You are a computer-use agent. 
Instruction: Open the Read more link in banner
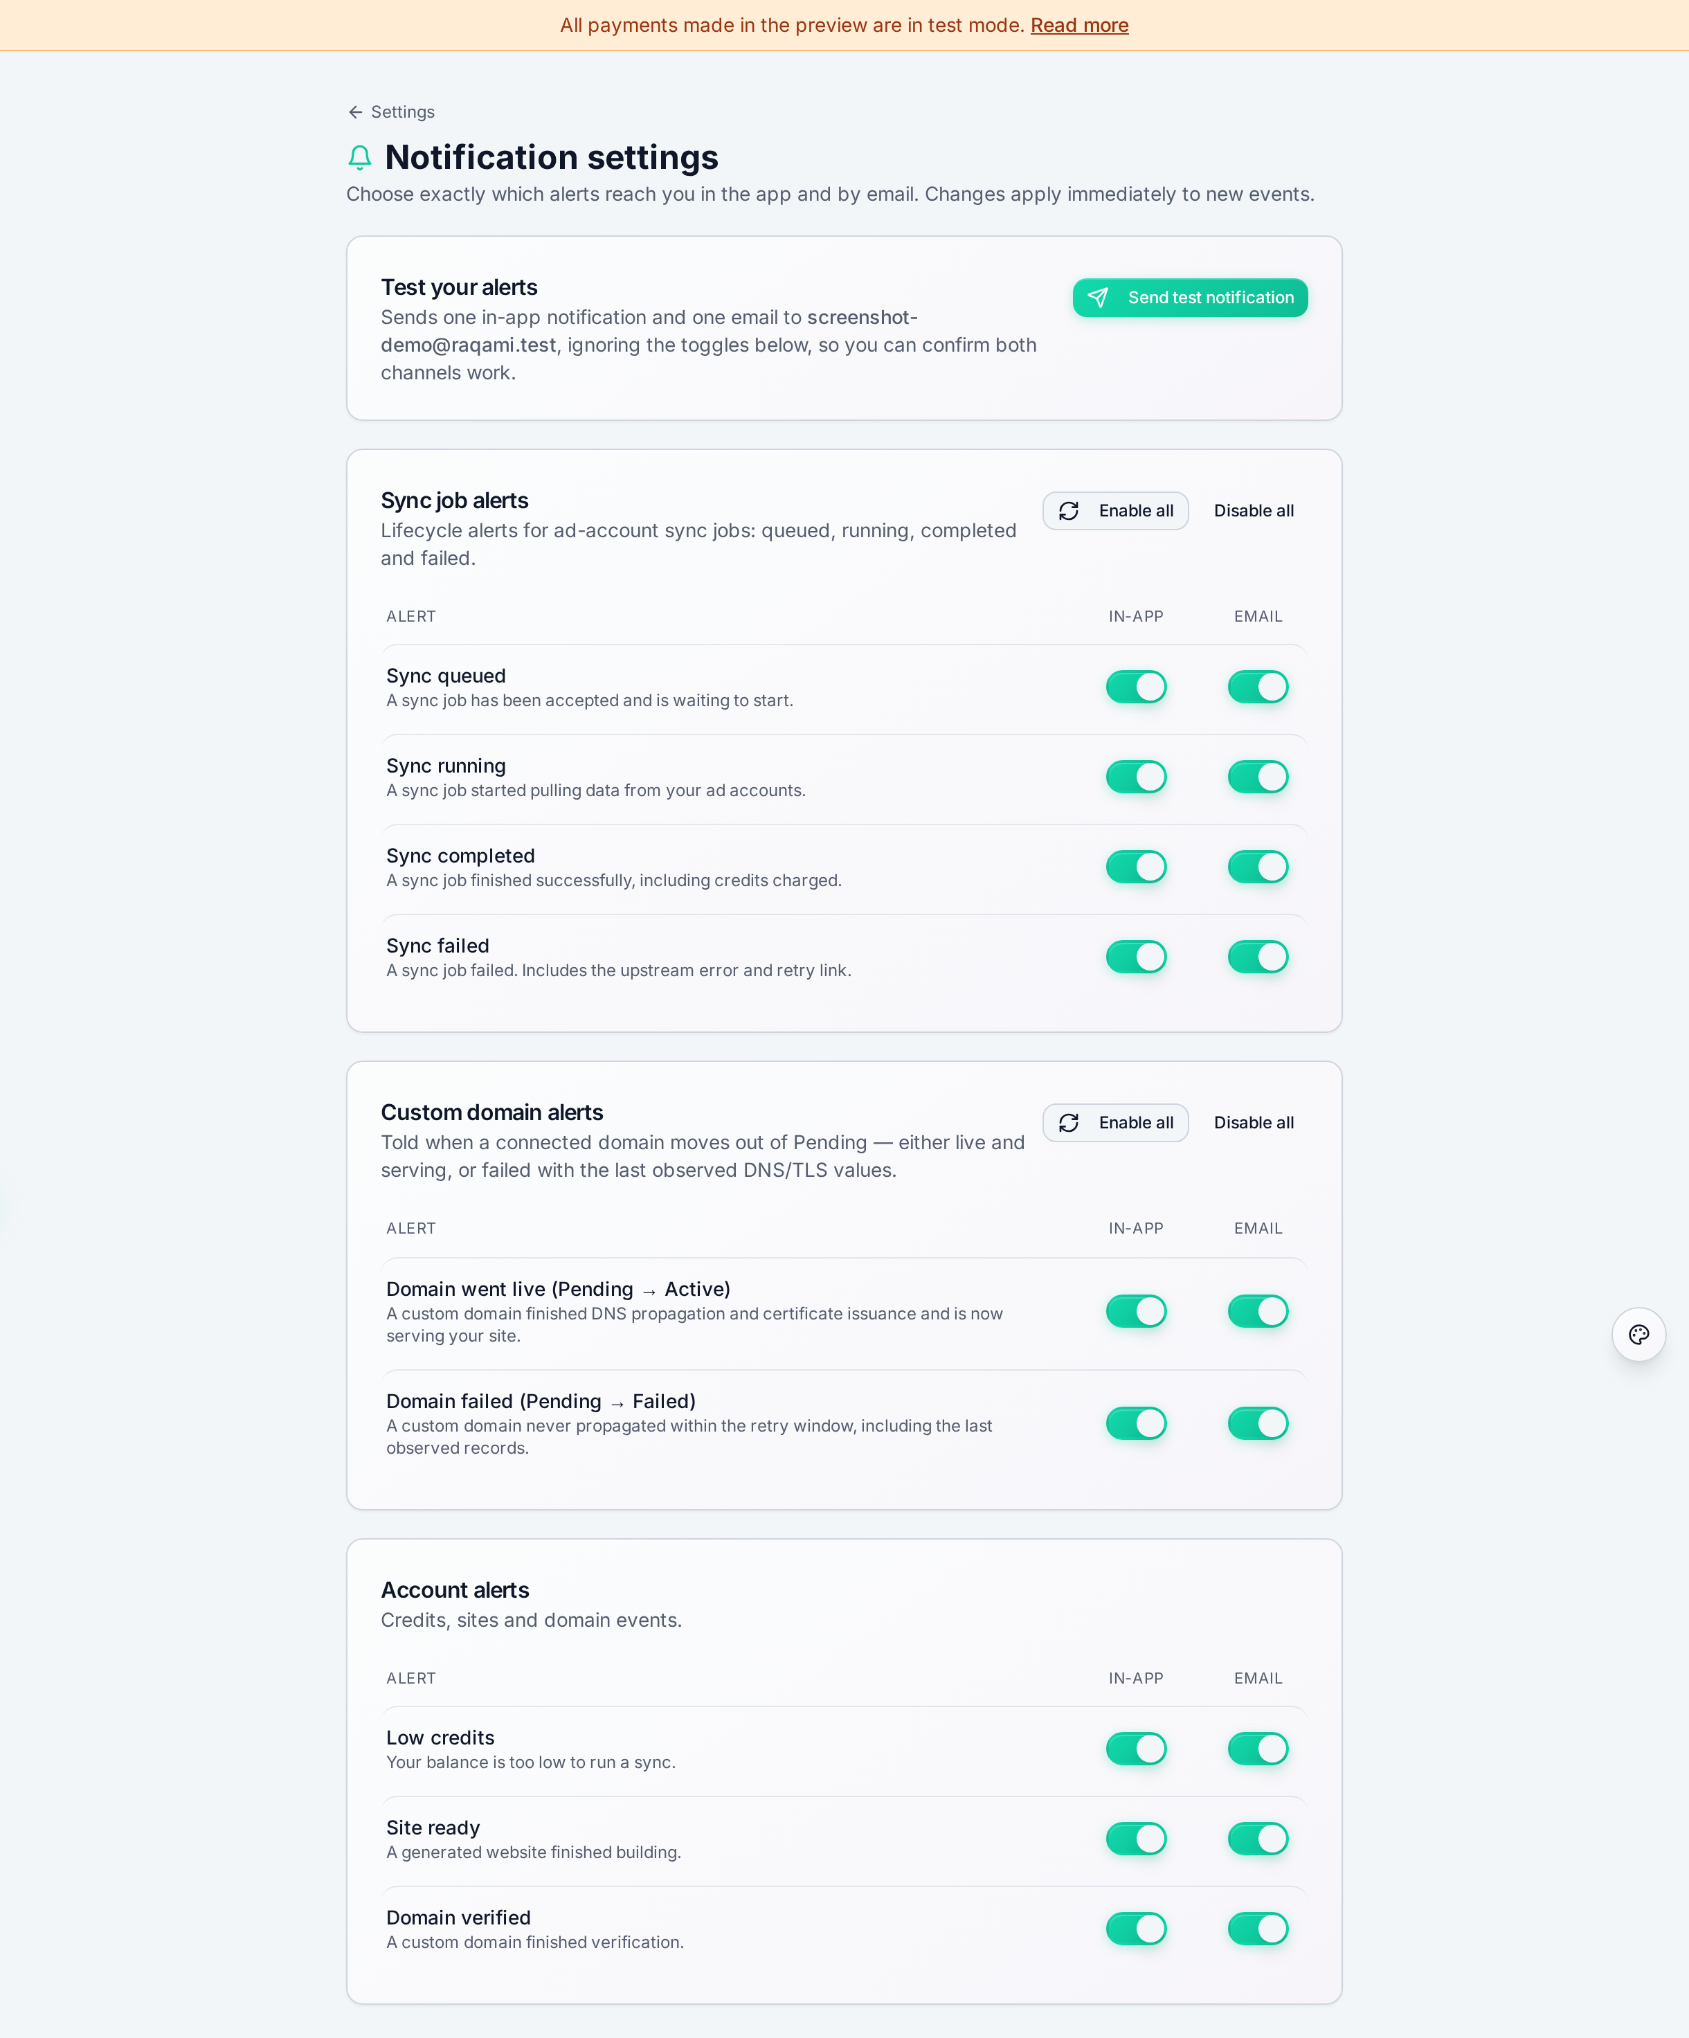[x=1079, y=25]
